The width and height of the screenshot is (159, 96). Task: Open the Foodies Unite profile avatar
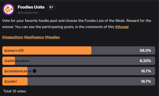(x=9, y=9)
